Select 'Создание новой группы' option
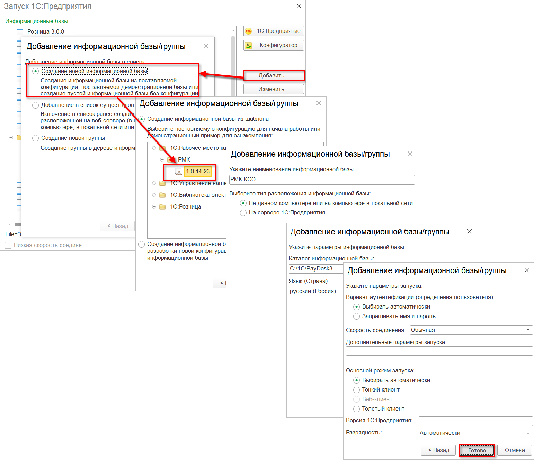The height and width of the screenshot is (460, 535). (x=35, y=138)
